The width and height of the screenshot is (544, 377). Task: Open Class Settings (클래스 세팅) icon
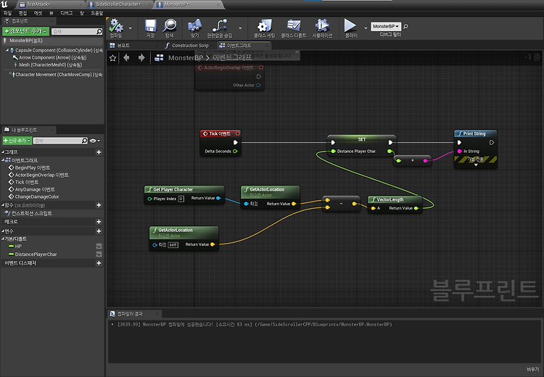[264, 25]
